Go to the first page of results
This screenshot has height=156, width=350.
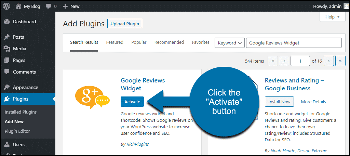pos(273,61)
